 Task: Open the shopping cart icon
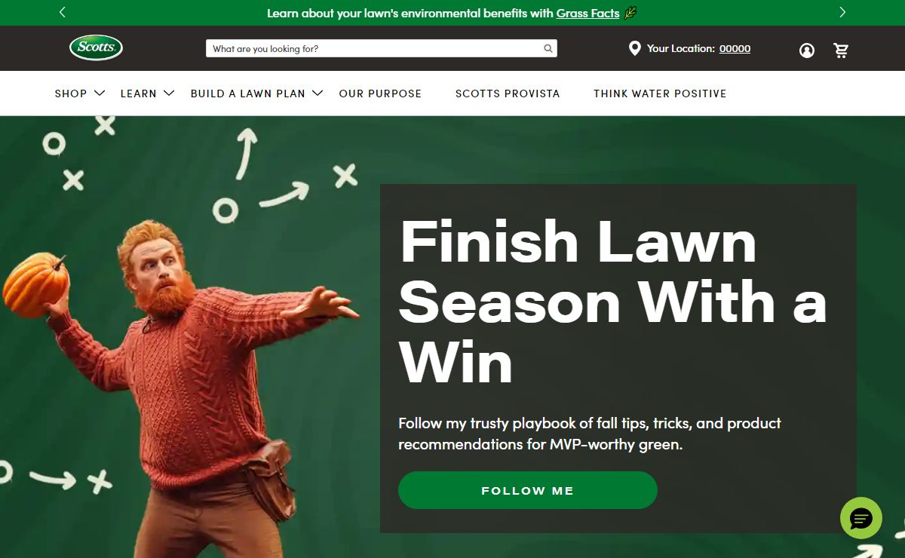tap(841, 51)
